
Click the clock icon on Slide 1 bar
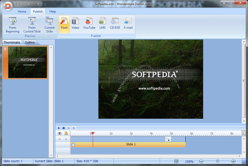pyautogui.click(x=73, y=145)
